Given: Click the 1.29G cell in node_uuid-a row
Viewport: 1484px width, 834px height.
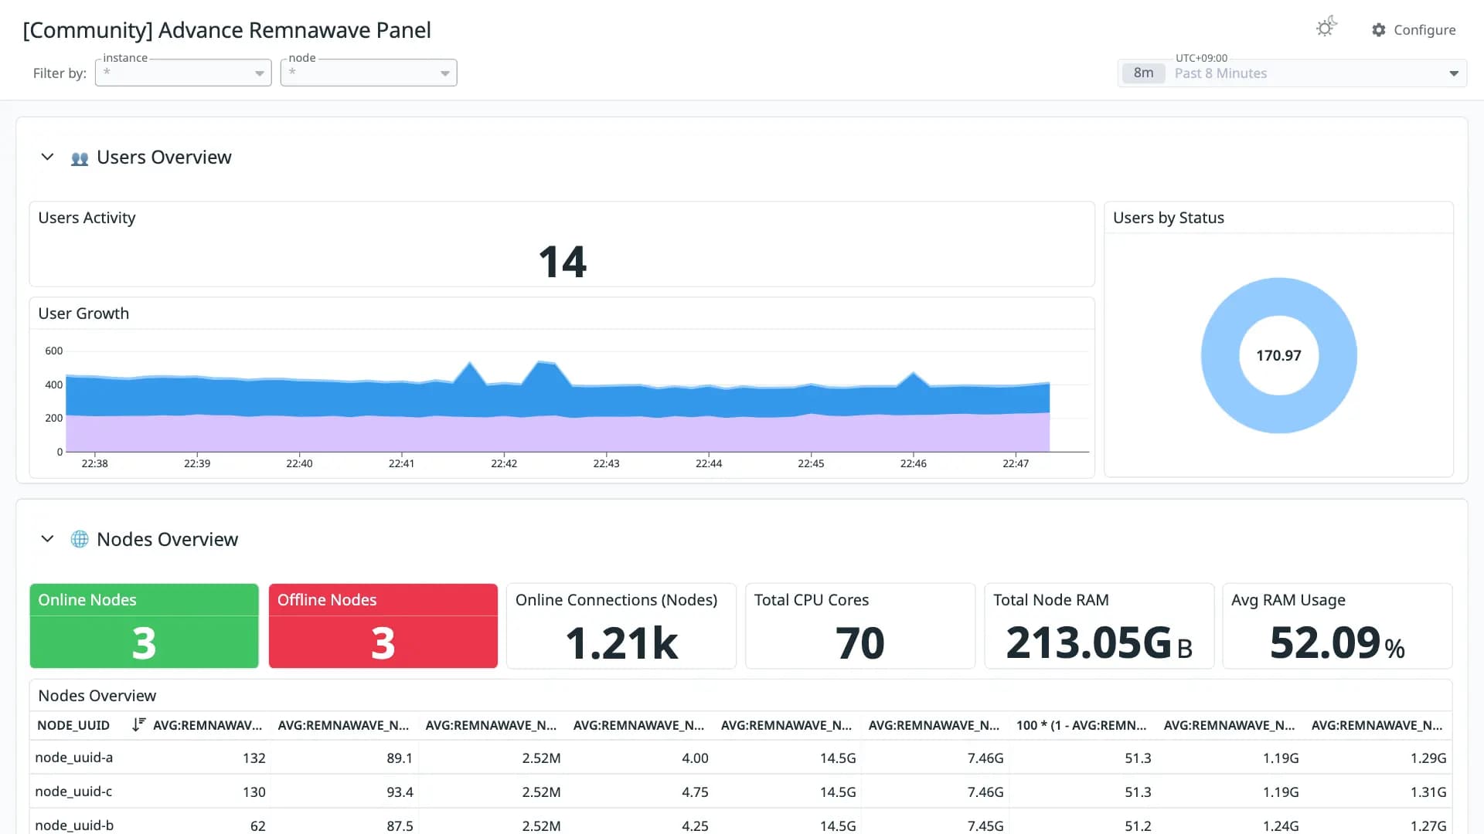Looking at the screenshot, I should point(1428,758).
